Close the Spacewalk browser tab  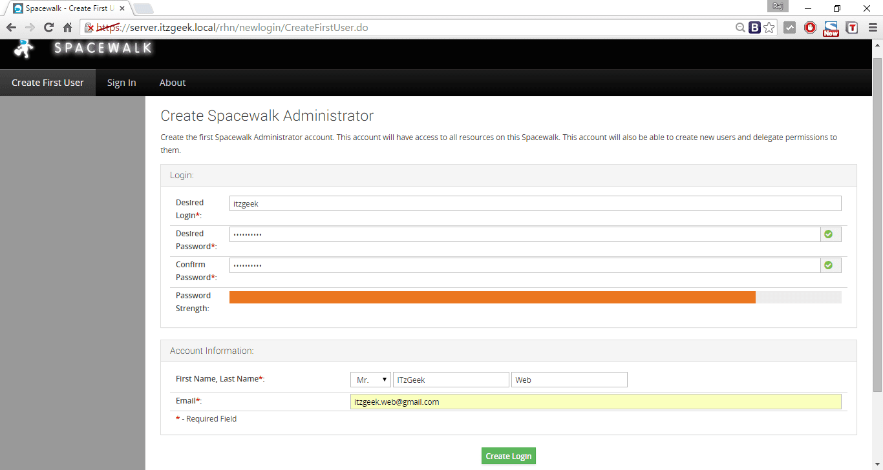tap(122, 8)
